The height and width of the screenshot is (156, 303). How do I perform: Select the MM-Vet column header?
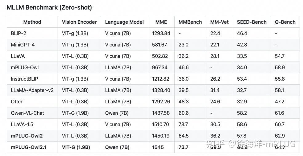coord(219,22)
